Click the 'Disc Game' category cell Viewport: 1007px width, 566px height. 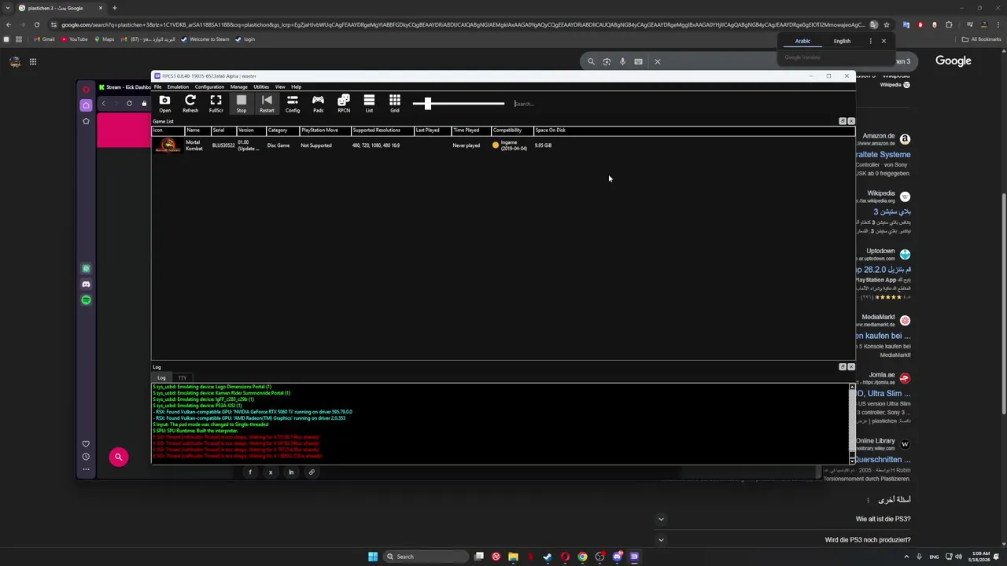278,145
